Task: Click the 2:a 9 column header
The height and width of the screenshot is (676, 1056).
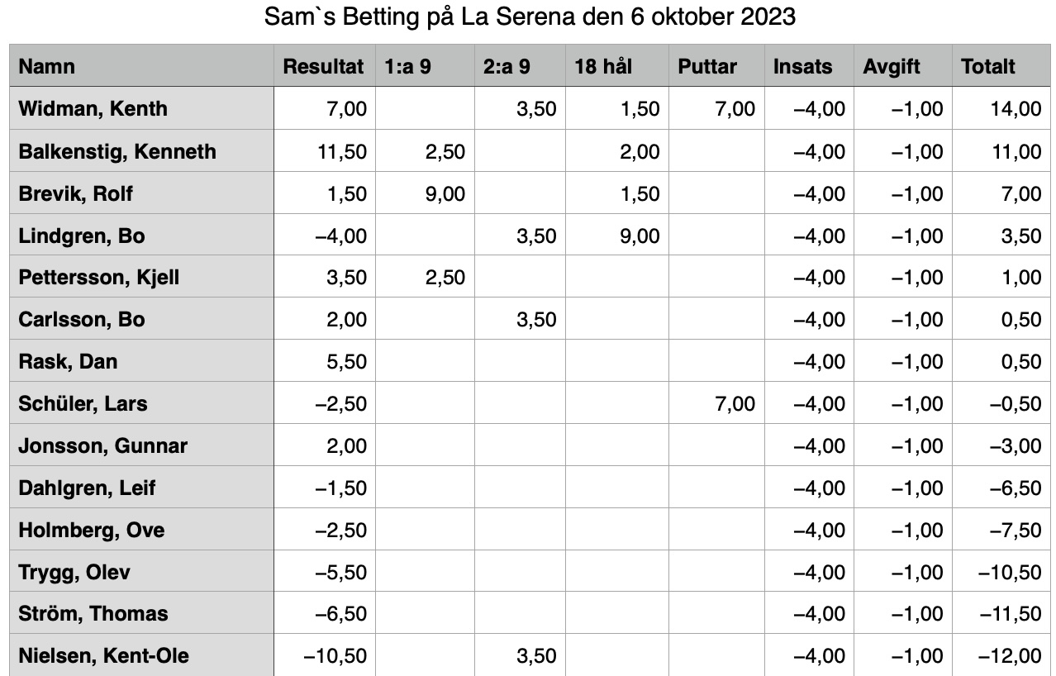Action: 520,66
